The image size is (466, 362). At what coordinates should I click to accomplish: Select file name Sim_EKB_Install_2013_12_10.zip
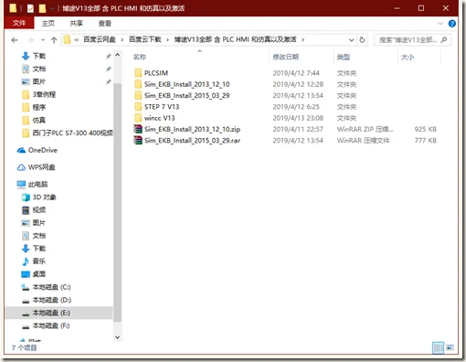pyautogui.click(x=192, y=129)
